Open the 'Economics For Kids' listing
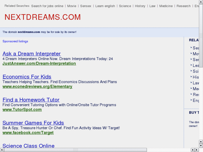Viewport: 203px width, 152px height. tap(27, 77)
